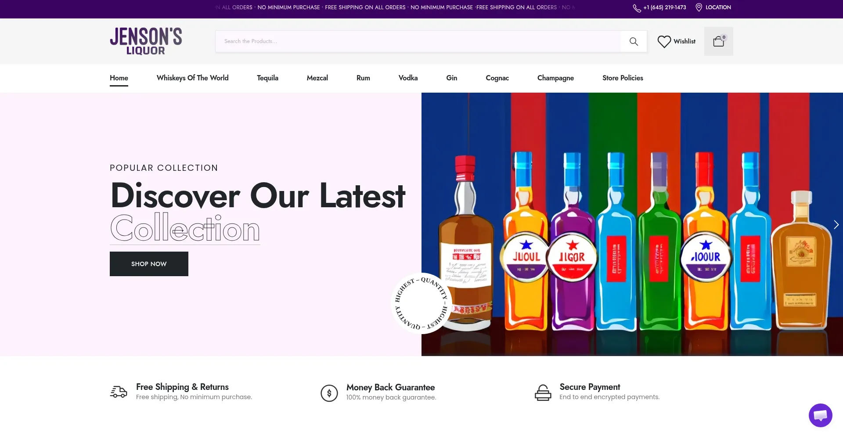
Task: Open the Vodka category
Action: point(408,78)
